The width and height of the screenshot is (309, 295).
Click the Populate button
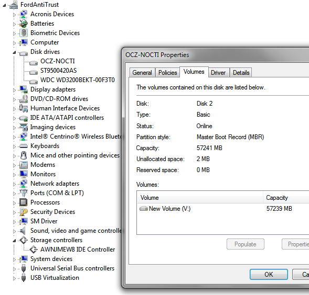(246, 244)
